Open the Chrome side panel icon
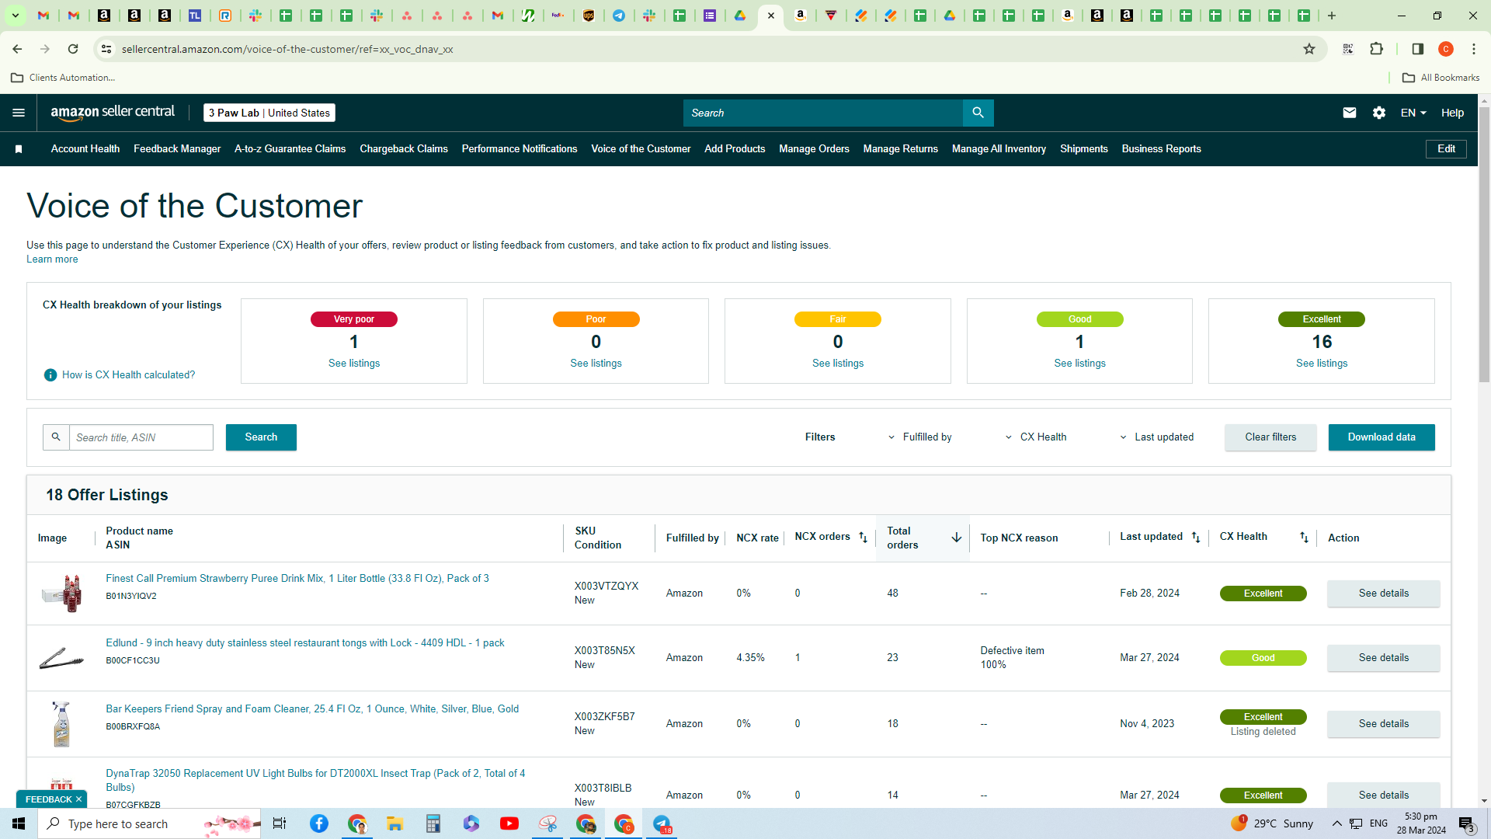Viewport: 1491px width, 839px height. [x=1418, y=49]
